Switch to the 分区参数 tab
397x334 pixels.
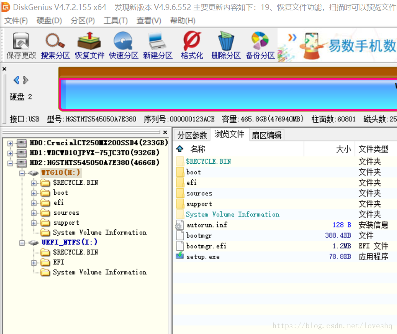pyautogui.click(x=192, y=135)
